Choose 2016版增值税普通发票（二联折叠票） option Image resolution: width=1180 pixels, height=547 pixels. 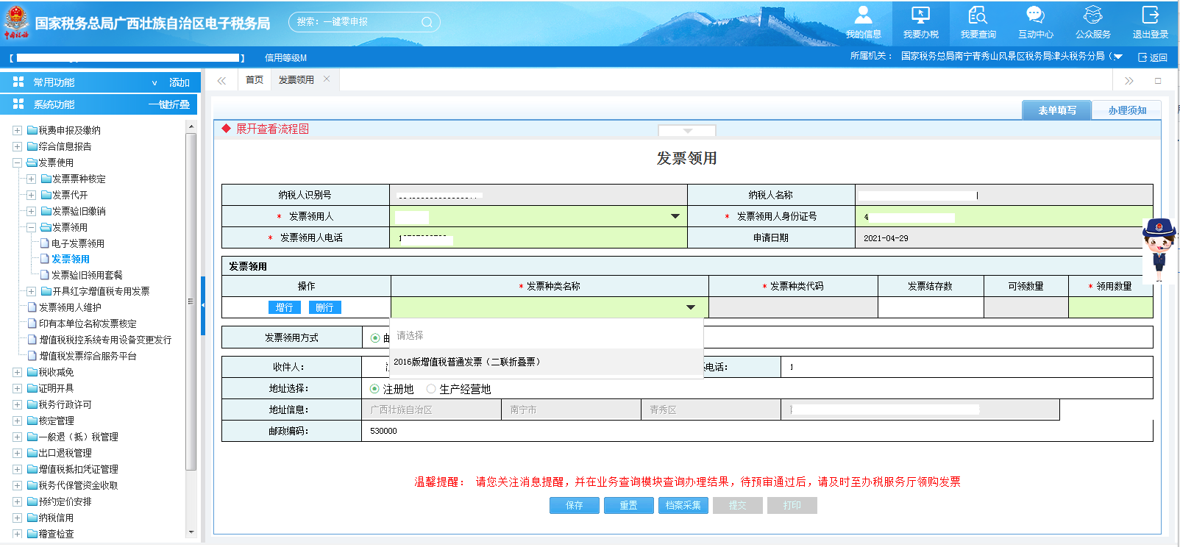point(467,362)
